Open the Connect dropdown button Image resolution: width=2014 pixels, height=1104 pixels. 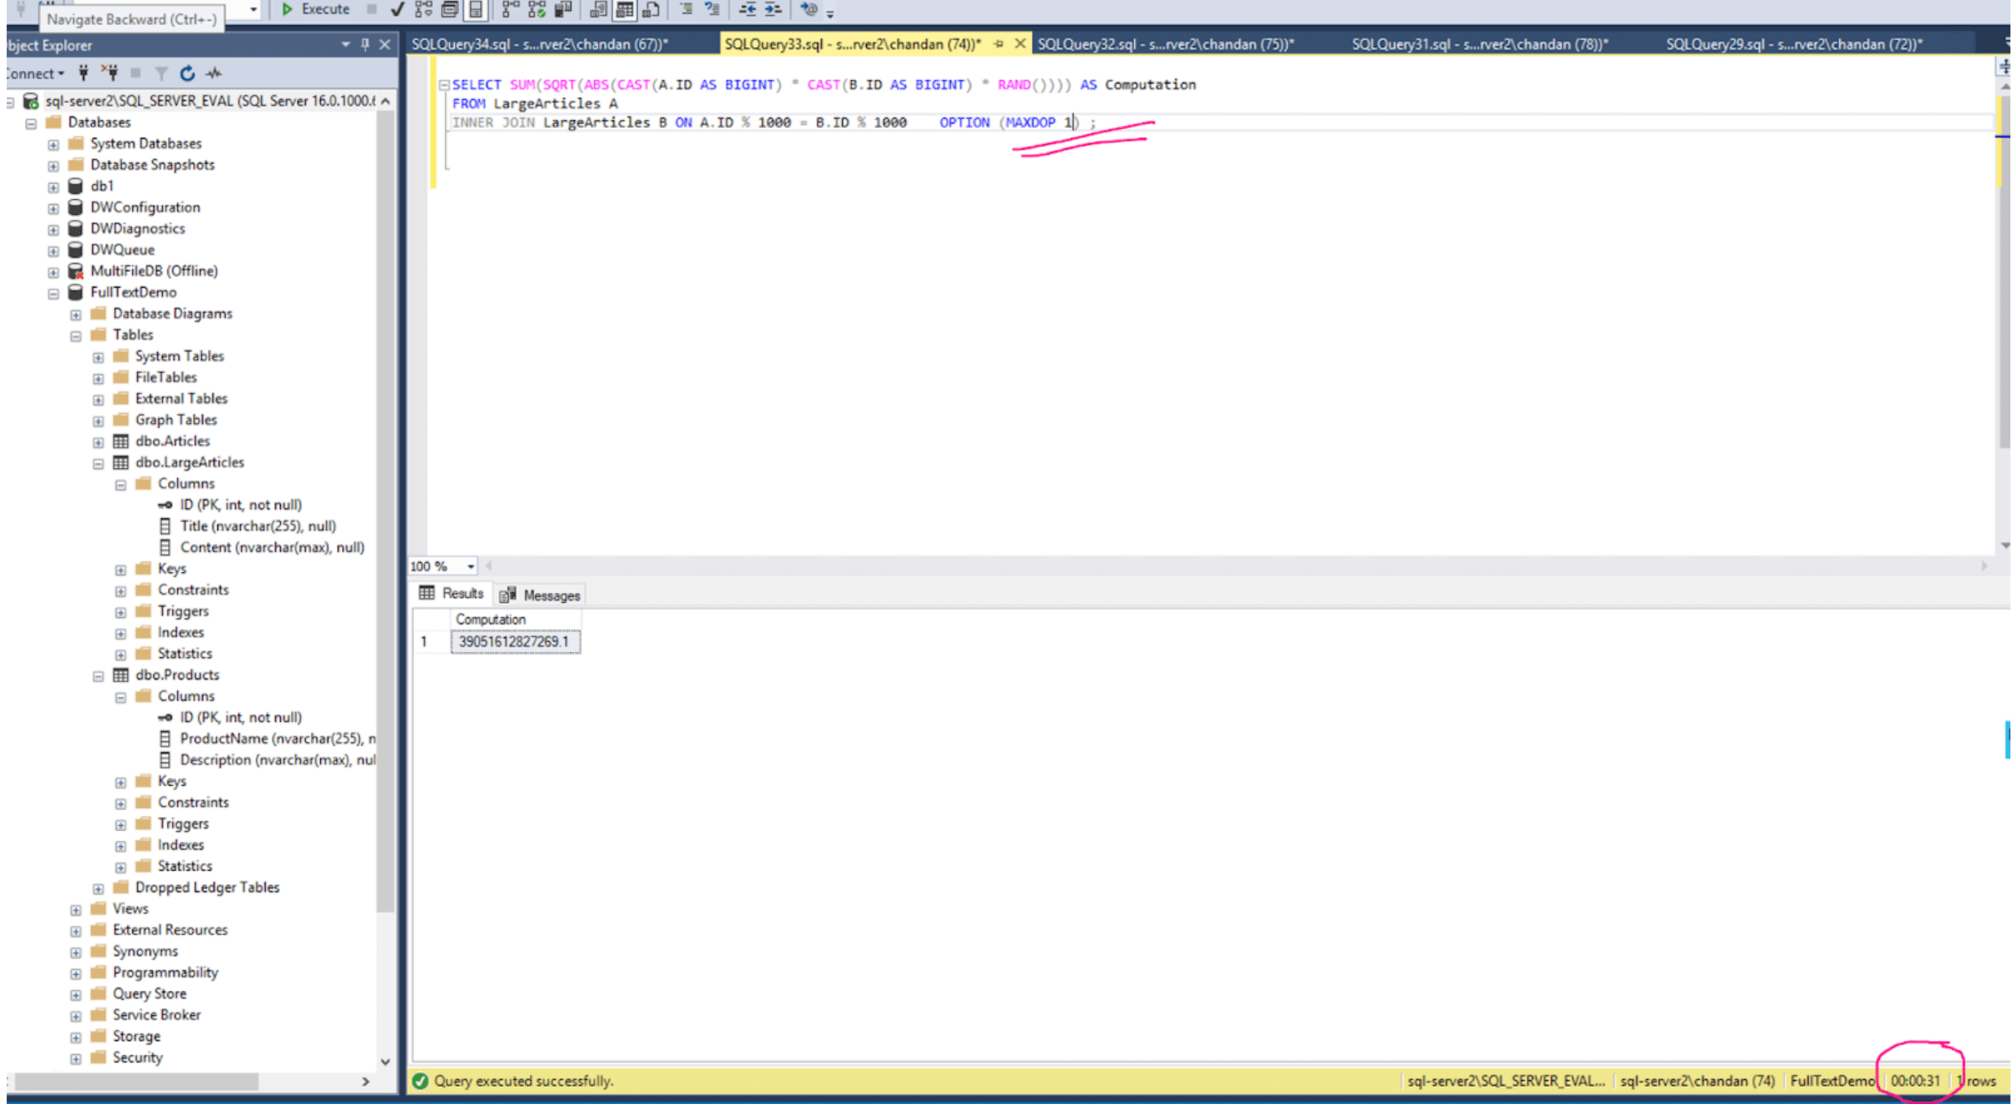tap(35, 74)
